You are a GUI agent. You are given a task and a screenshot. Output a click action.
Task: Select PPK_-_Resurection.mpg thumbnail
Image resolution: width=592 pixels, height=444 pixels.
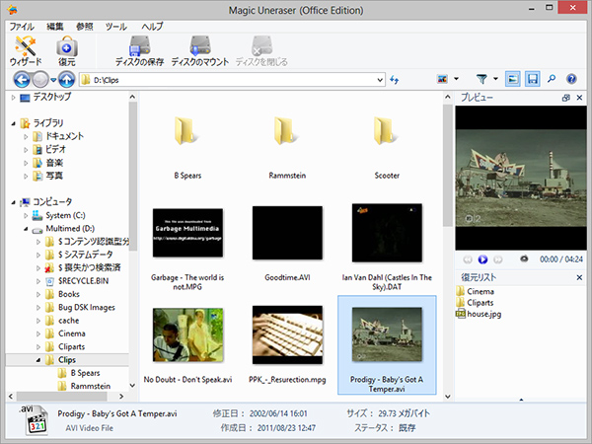pyautogui.click(x=287, y=335)
